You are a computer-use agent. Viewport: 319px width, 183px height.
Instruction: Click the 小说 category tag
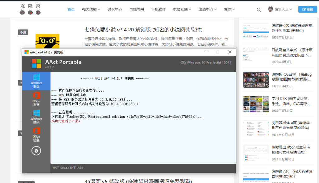point(23,32)
